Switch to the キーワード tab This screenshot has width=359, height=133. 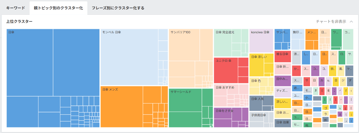point(15,8)
